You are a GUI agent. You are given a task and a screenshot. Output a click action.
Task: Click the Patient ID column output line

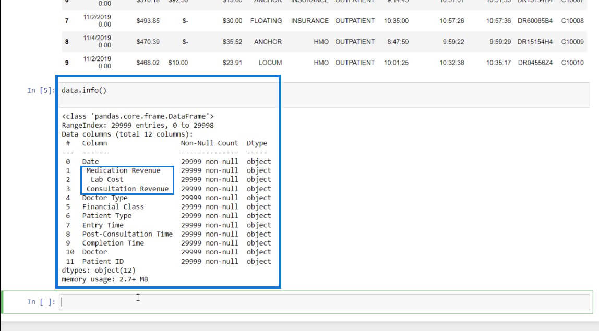point(168,261)
